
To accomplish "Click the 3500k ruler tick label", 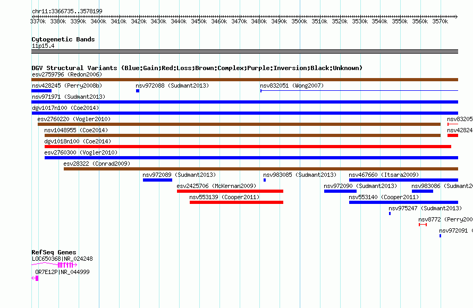I will (x=299, y=21).
